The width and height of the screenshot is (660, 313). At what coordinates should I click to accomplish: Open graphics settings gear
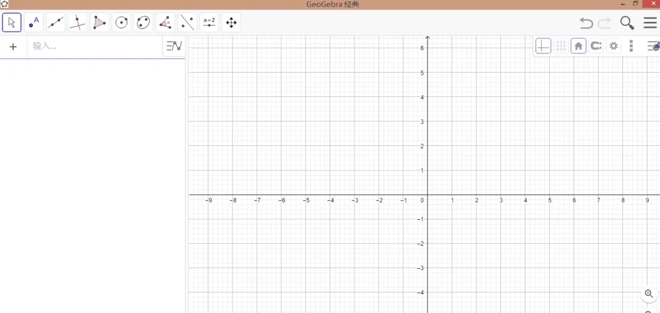pyautogui.click(x=614, y=46)
